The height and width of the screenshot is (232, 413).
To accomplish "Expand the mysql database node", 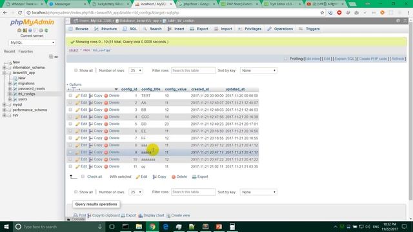I will pos(5,104).
